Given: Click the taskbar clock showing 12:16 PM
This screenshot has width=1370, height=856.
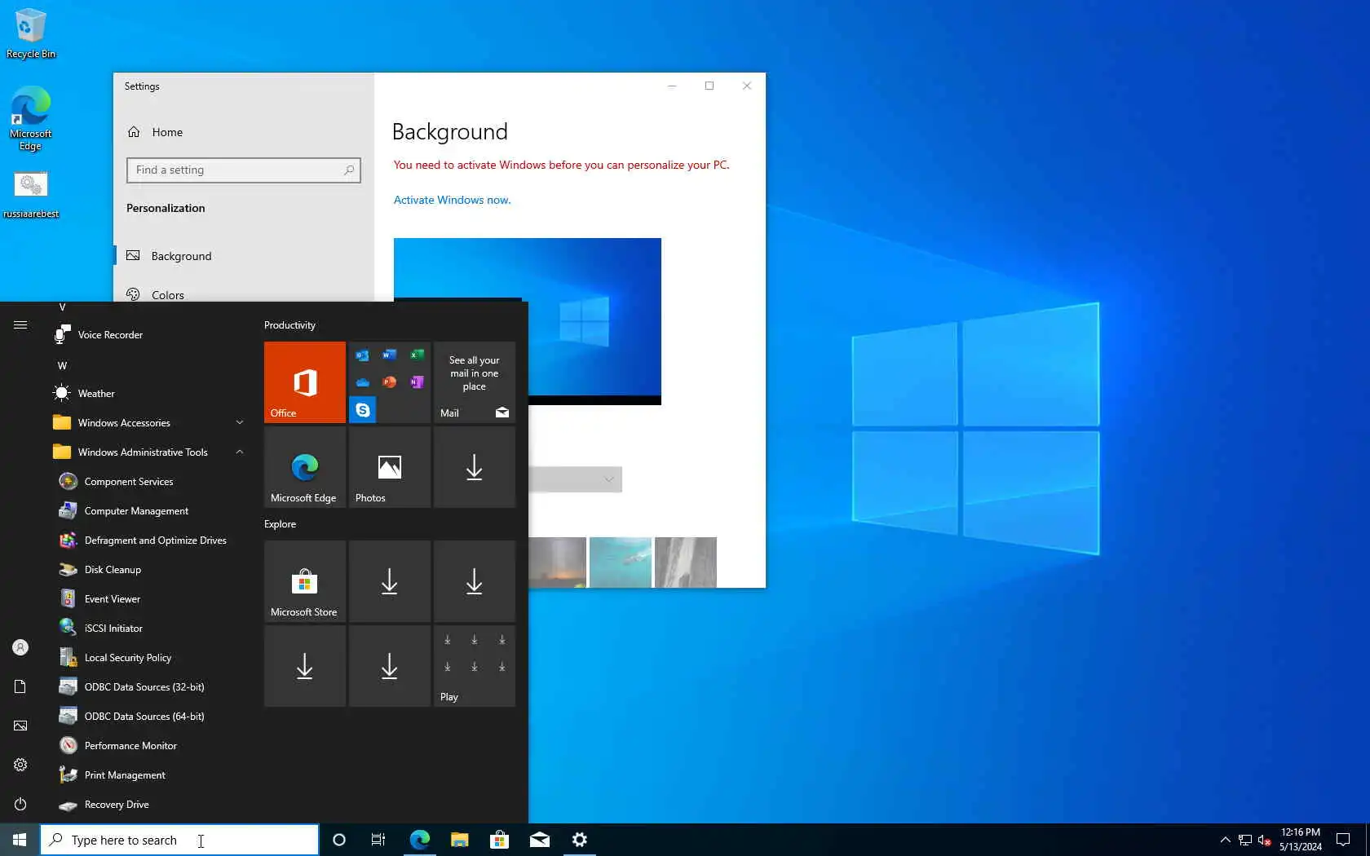Looking at the screenshot, I should (1301, 840).
